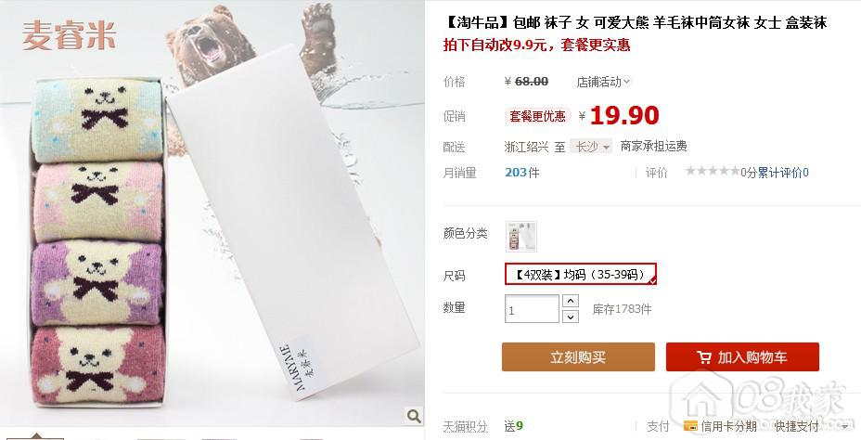Click the credit card installment icon

[690, 426]
